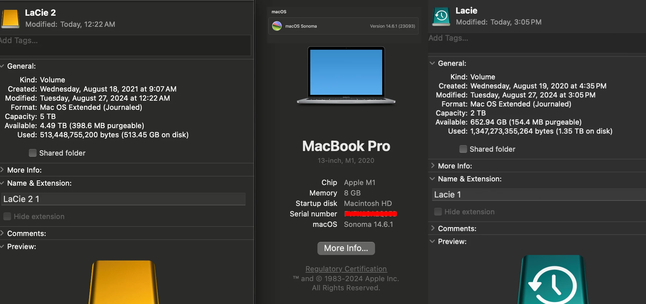The height and width of the screenshot is (304, 646).
Task: Click the Version 14.6.1 (23G93) text
Action: (392, 26)
